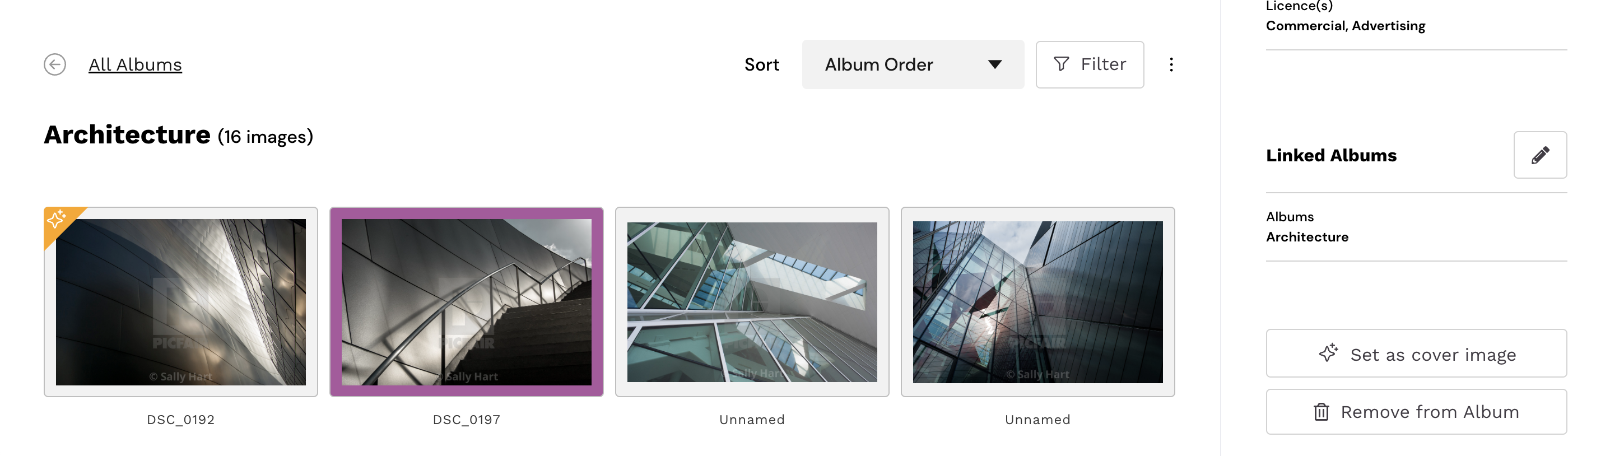Click the sparkle icon in Set as cover image
The image size is (1610, 456).
[x=1328, y=353]
